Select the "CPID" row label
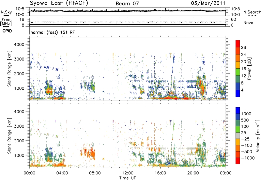The width and height of the screenshot is (261, 180). 7,31
